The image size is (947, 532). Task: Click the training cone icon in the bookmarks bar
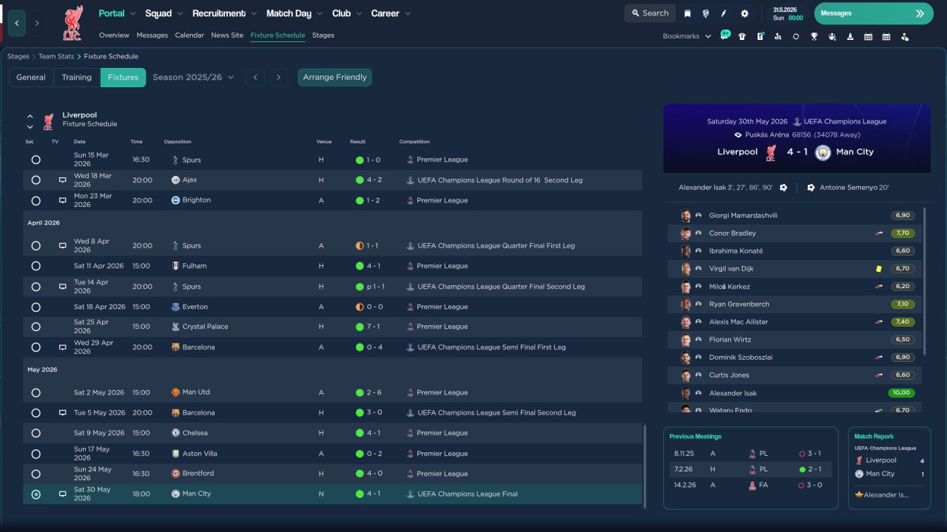tap(850, 36)
